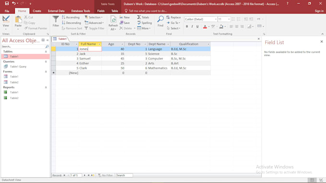Create a New record
The height and width of the screenshot is (183, 326).
(125, 17)
